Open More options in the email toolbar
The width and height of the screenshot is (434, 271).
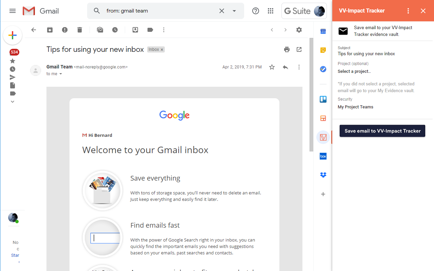coord(164,30)
